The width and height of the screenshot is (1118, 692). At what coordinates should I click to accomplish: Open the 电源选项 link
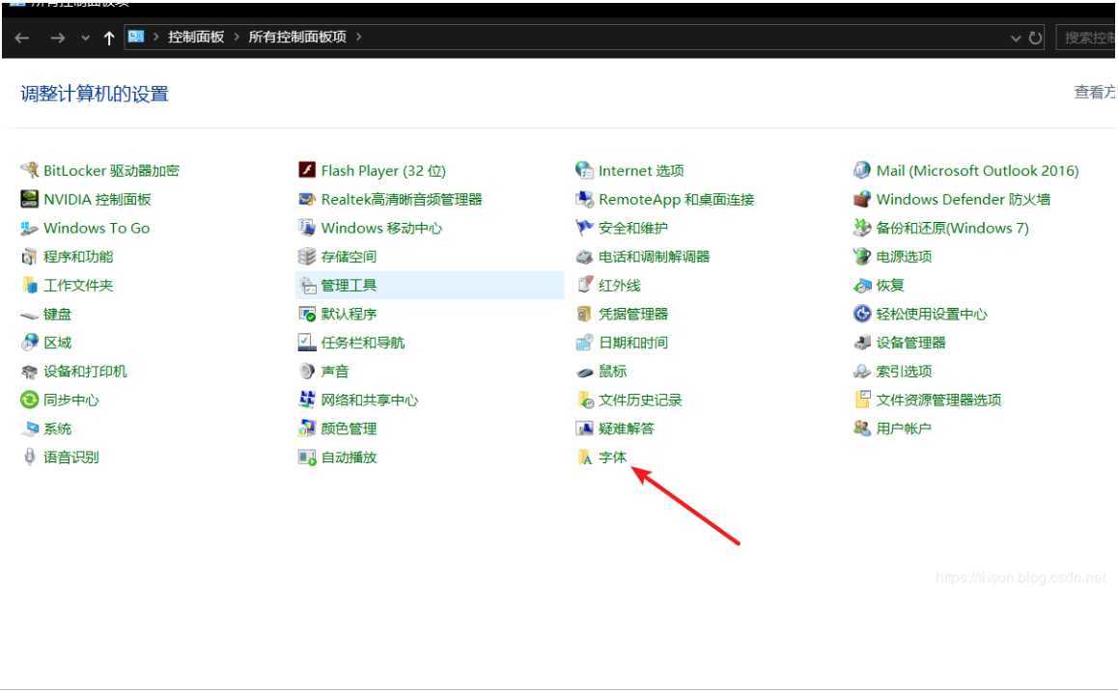[904, 257]
